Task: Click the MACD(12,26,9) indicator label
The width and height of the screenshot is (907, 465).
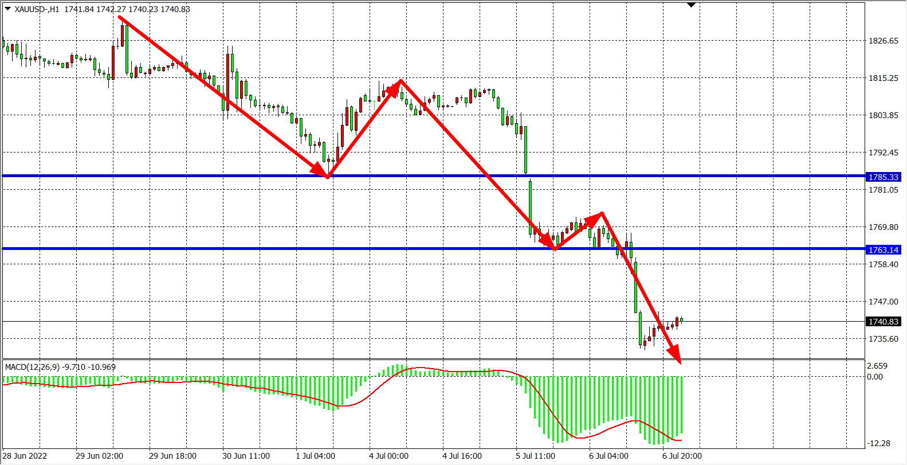Action: click(x=32, y=367)
